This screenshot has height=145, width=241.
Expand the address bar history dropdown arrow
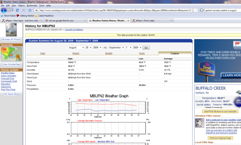point(197,10)
